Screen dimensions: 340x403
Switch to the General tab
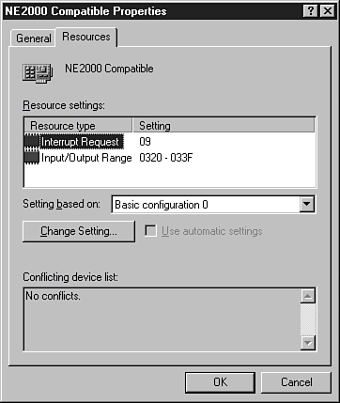tap(33, 39)
